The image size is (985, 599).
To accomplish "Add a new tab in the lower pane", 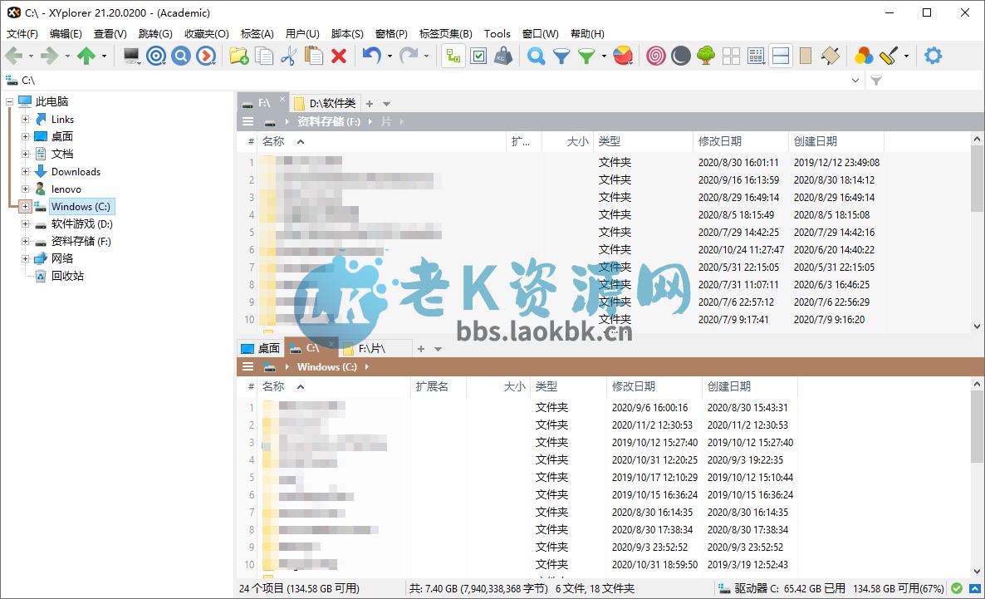I will [x=421, y=349].
